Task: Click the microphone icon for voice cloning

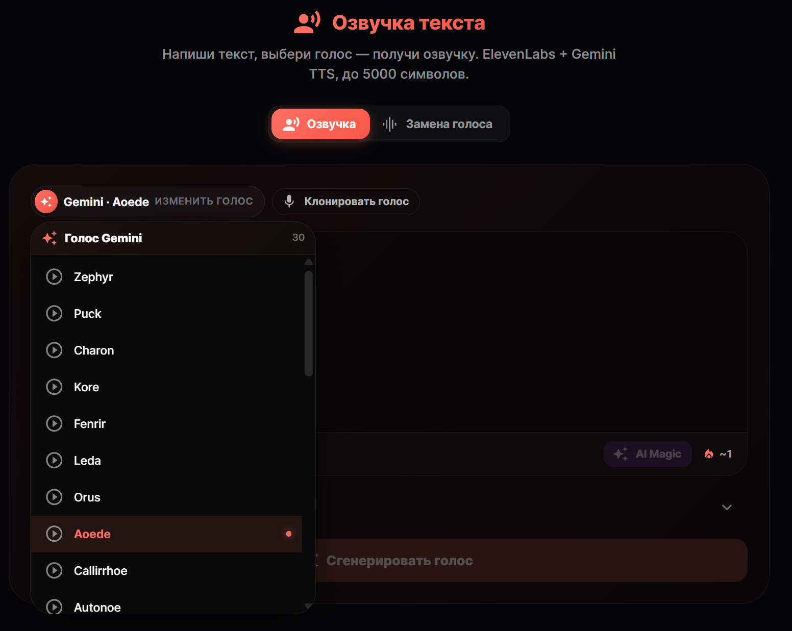Action: [x=289, y=201]
